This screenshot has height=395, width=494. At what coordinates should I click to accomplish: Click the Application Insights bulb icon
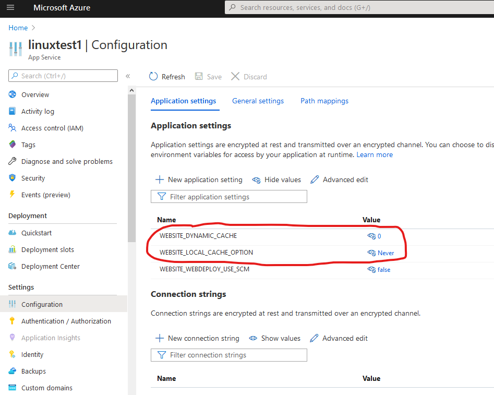13,337
